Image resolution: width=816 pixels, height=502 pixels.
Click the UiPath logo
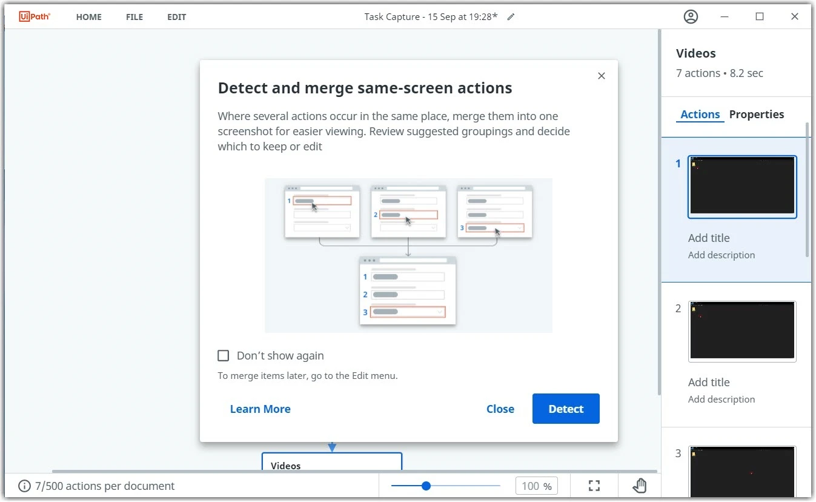point(35,17)
